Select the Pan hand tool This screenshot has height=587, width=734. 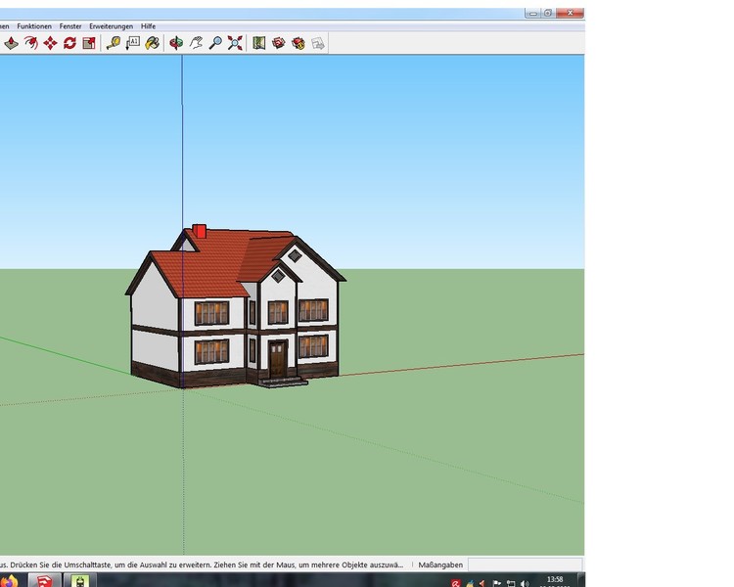[196, 43]
